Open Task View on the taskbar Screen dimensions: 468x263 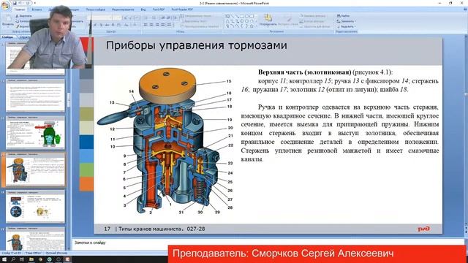pyautogui.click(x=22, y=259)
